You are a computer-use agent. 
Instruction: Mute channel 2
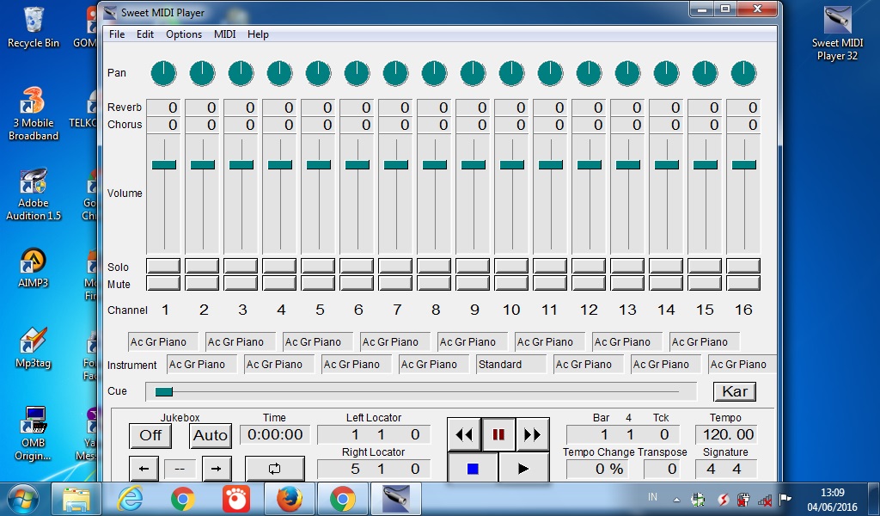tap(202, 283)
